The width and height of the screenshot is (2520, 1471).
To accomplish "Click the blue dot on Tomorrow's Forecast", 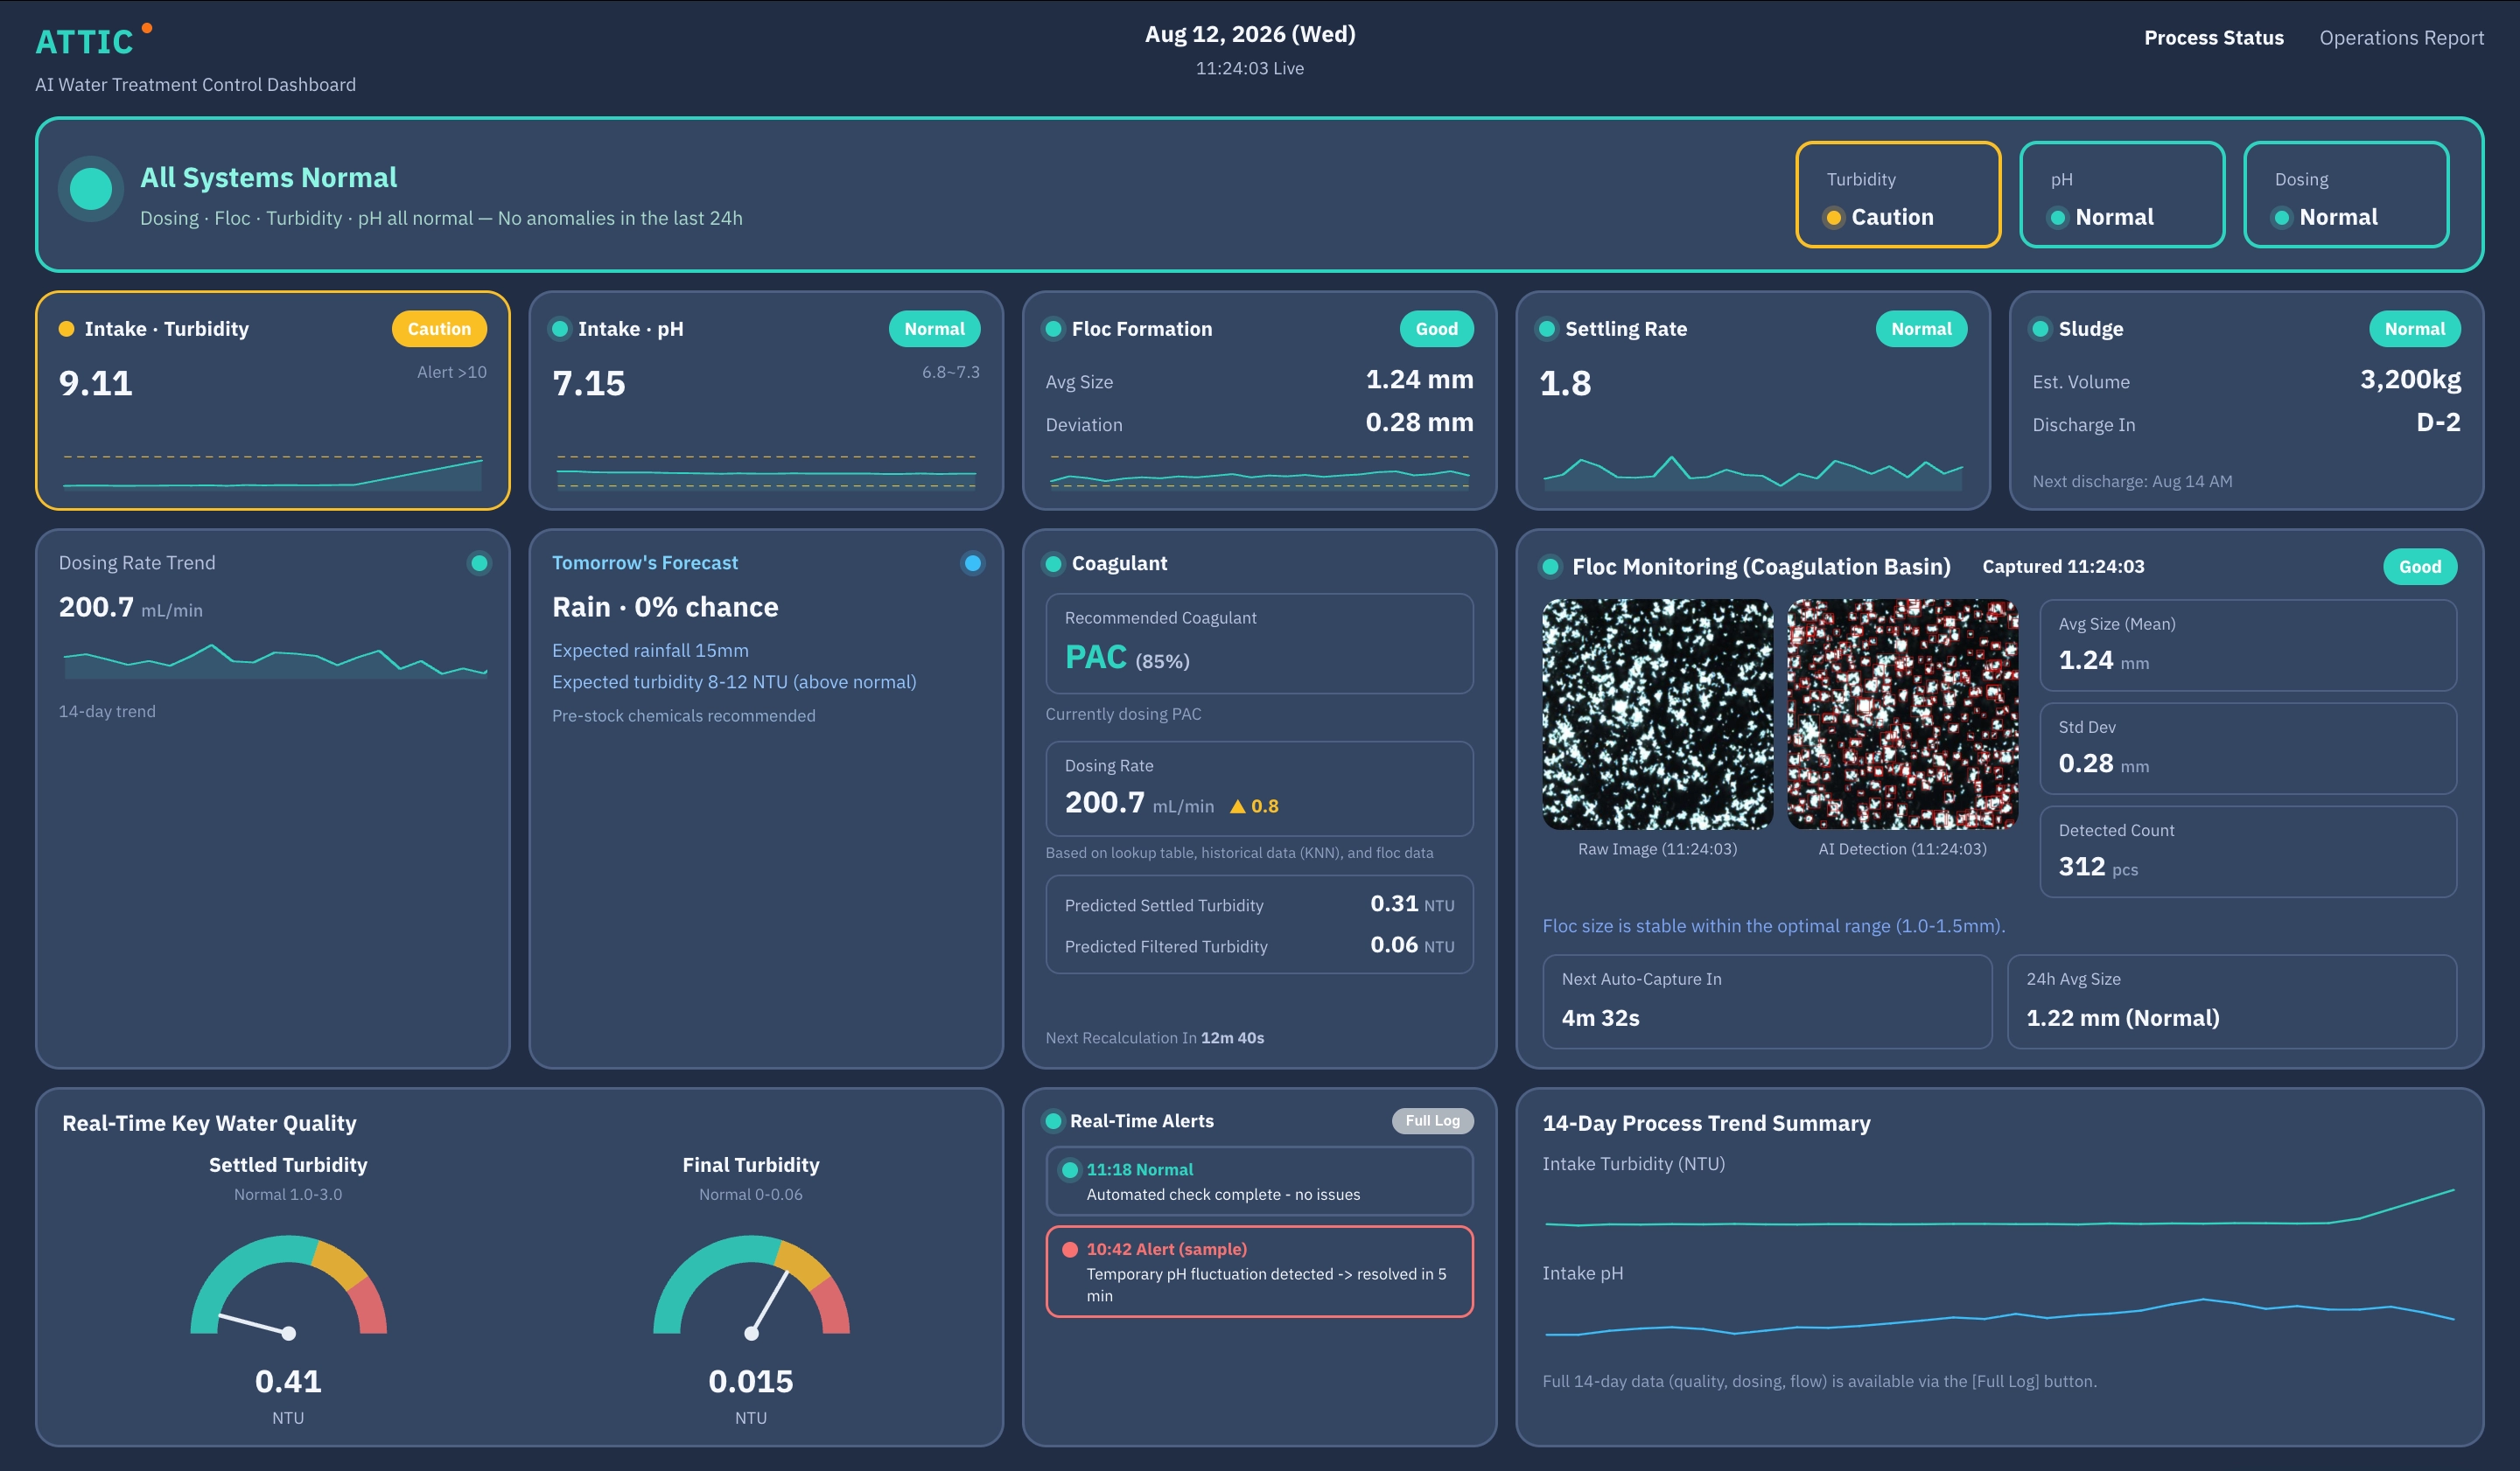I will click(x=972, y=563).
